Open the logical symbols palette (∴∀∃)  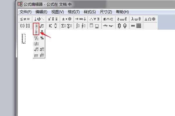point(94,19)
